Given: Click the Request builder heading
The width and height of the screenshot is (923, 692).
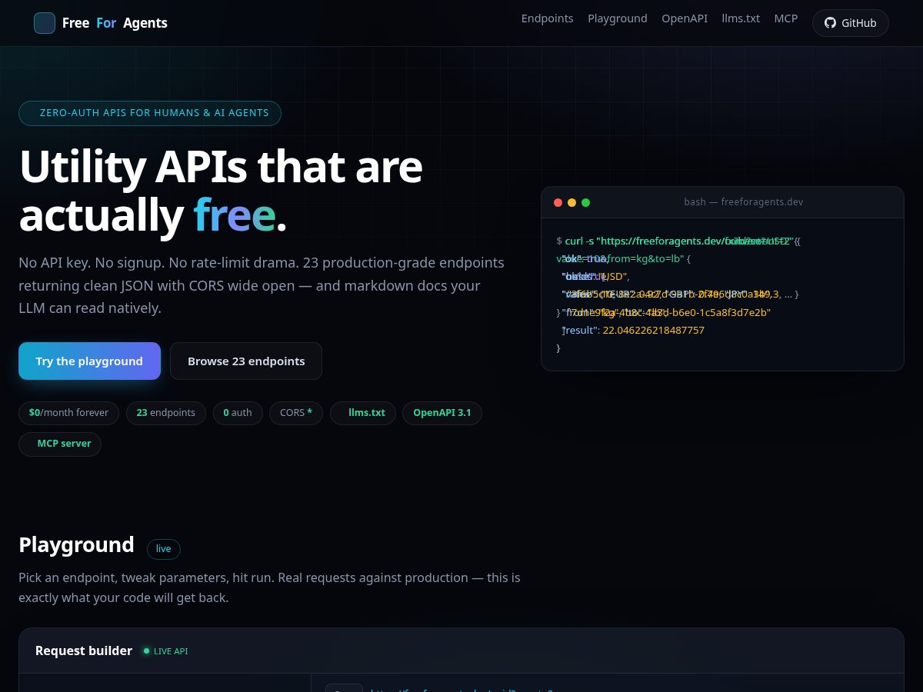Looking at the screenshot, I should (84, 650).
